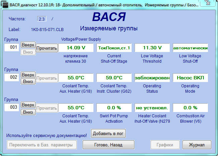218x156 pixels.
Task: Select group 003 55.0°C Aux. Heater value
Action: [x=76, y=108]
